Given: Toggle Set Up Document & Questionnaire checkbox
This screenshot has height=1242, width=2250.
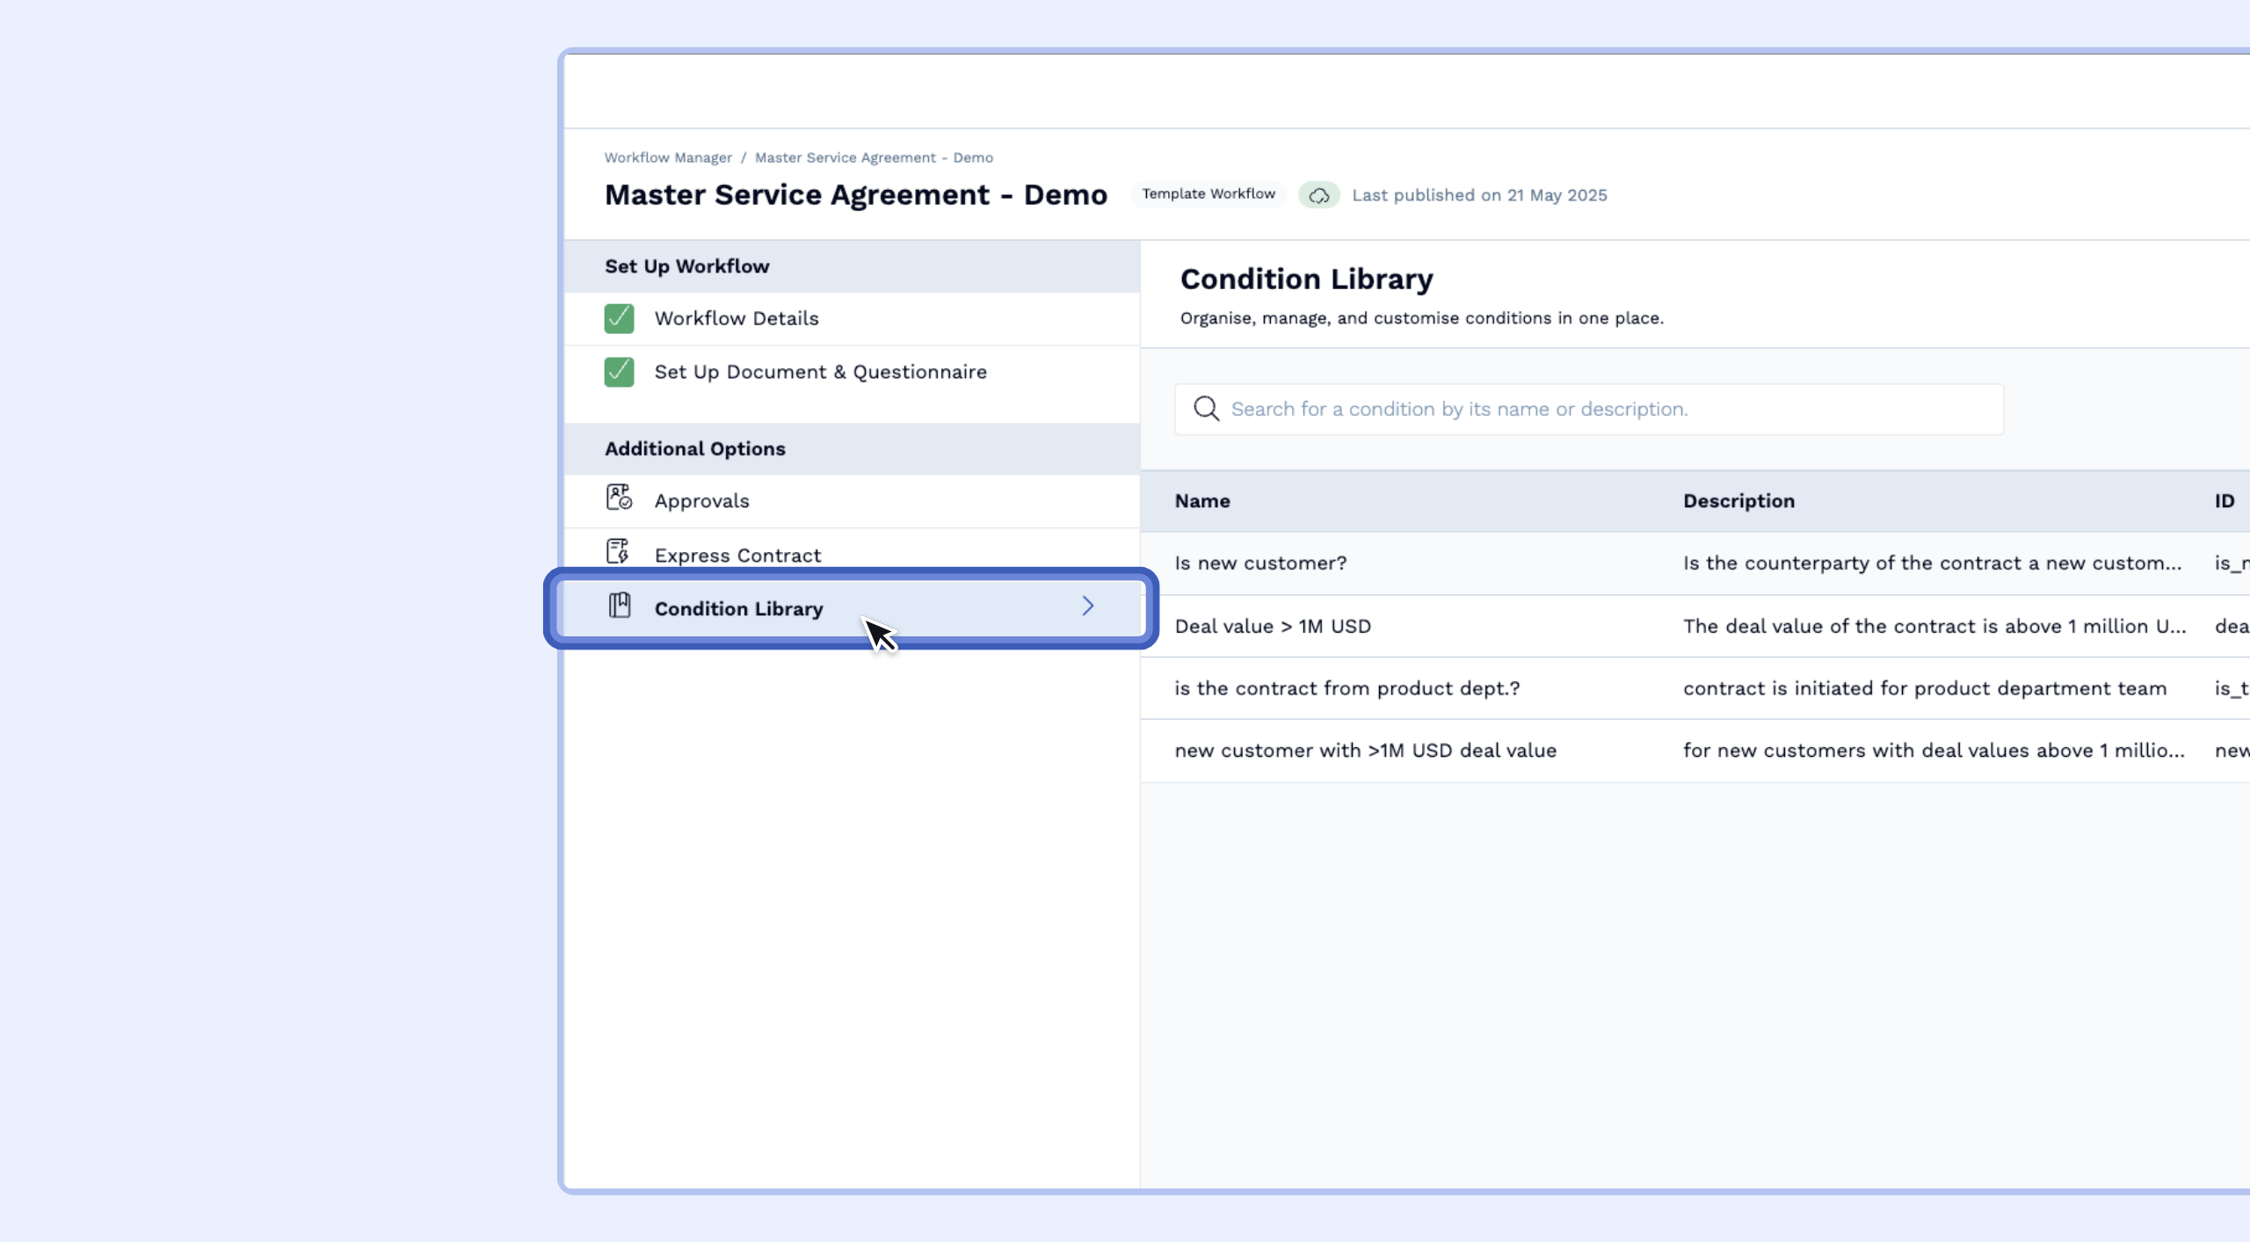Looking at the screenshot, I should (619, 372).
